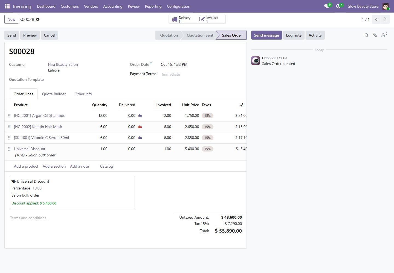The width and height of the screenshot is (394, 273).
Task: Open the Accounting menu
Action: (x=113, y=6)
